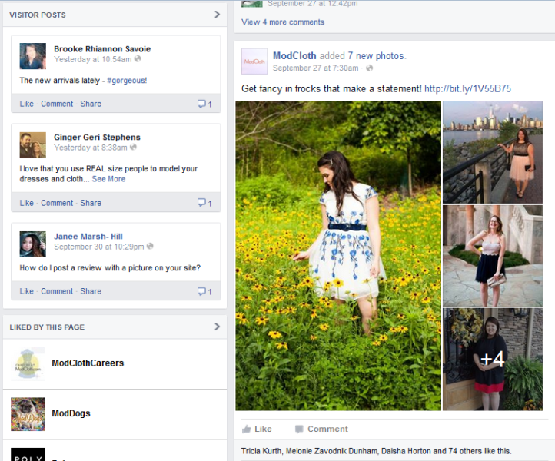Open Melonie Zavodnik Dunham's profile from likes

[x=331, y=451]
